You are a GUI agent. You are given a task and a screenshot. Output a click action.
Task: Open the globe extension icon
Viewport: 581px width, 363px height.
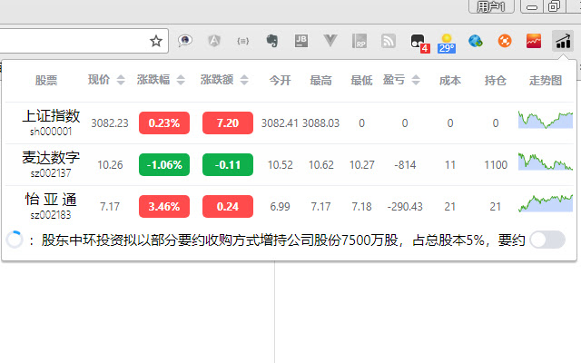coord(476,41)
